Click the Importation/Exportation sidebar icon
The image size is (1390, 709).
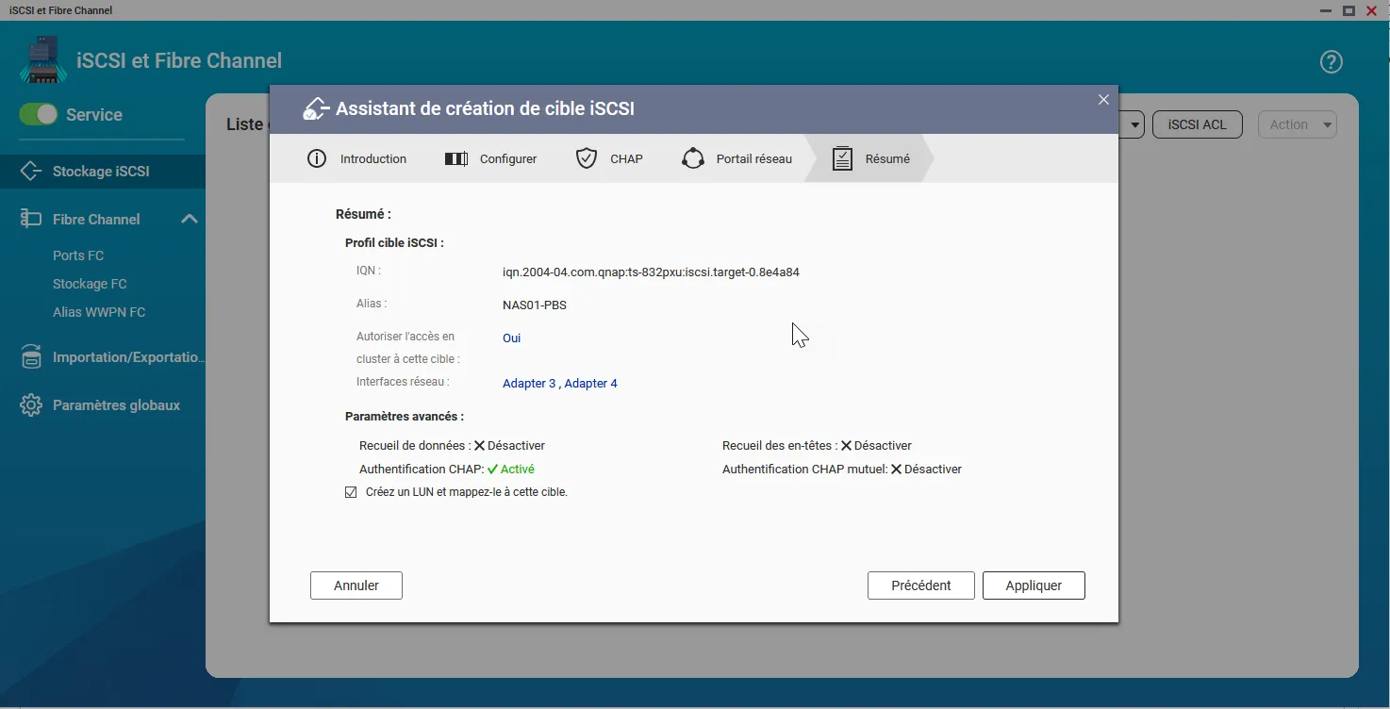click(x=31, y=357)
